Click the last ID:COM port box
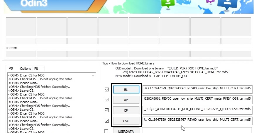 [236, 54]
